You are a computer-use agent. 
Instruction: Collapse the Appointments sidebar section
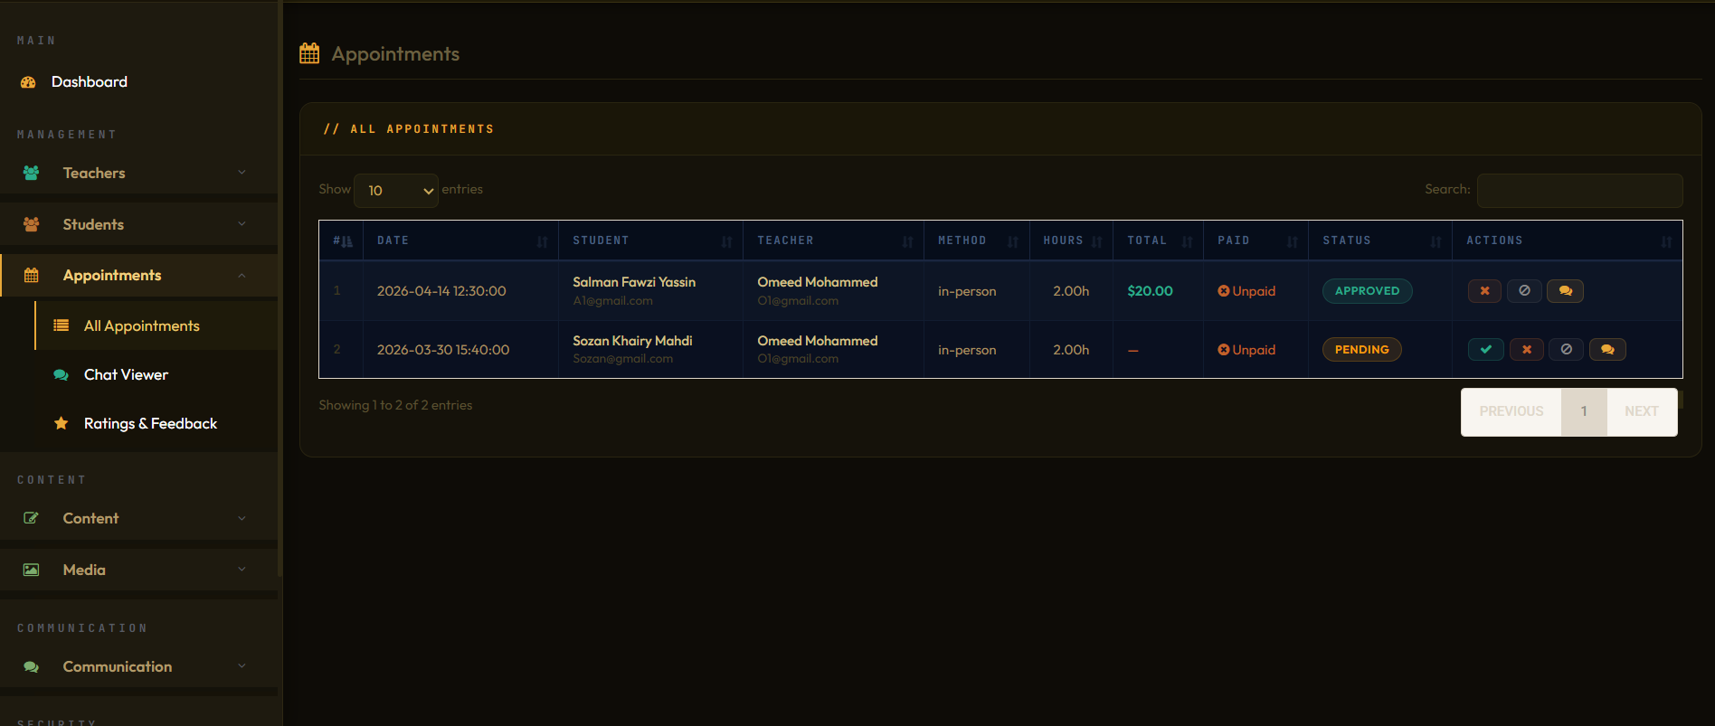tap(139, 276)
